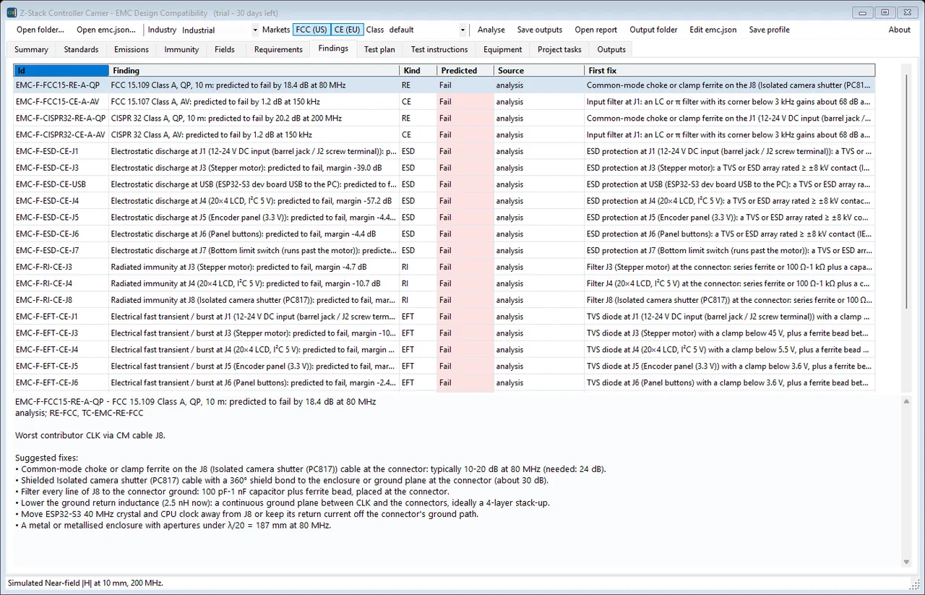Select row EMC-F-EFT-CE-J6

tap(444, 382)
